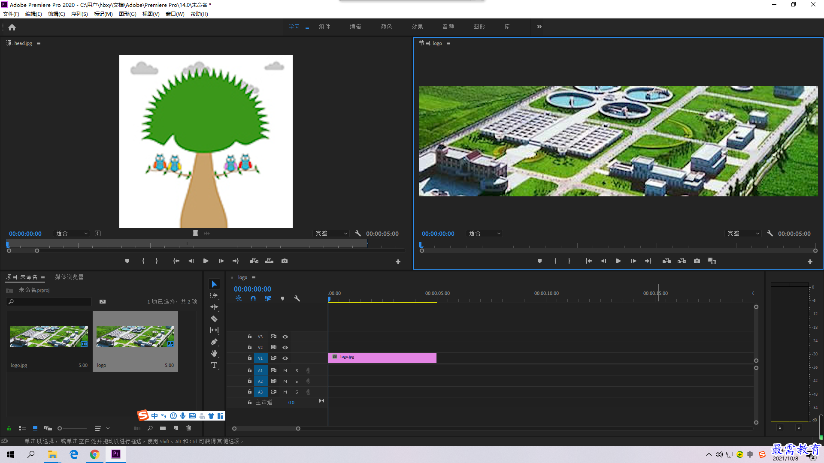The height and width of the screenshot is (463, 824).
Task: Play the Program monitor
Action: coord(618,261)
